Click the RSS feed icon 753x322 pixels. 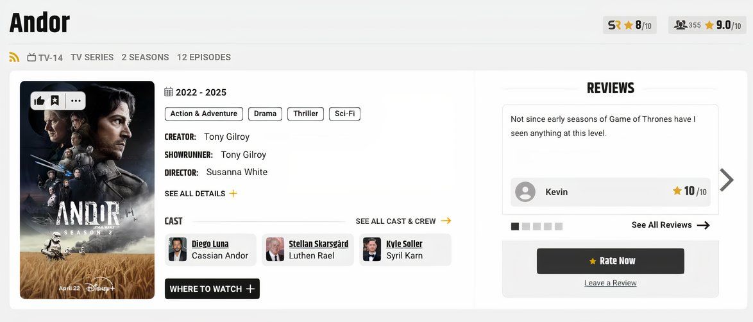(x=14, y=57)
